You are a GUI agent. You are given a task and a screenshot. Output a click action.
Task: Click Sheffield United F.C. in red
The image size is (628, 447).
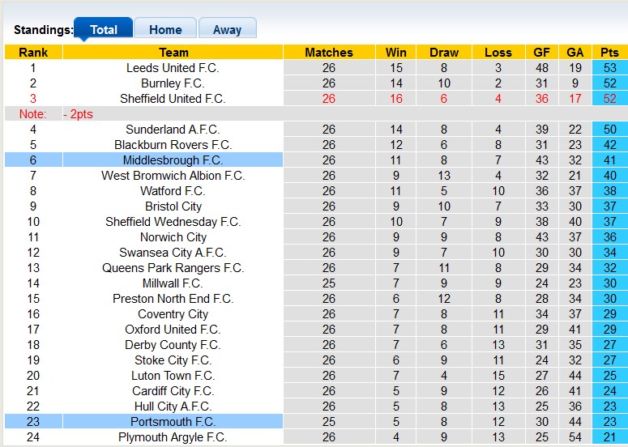(x=173, y=99)
